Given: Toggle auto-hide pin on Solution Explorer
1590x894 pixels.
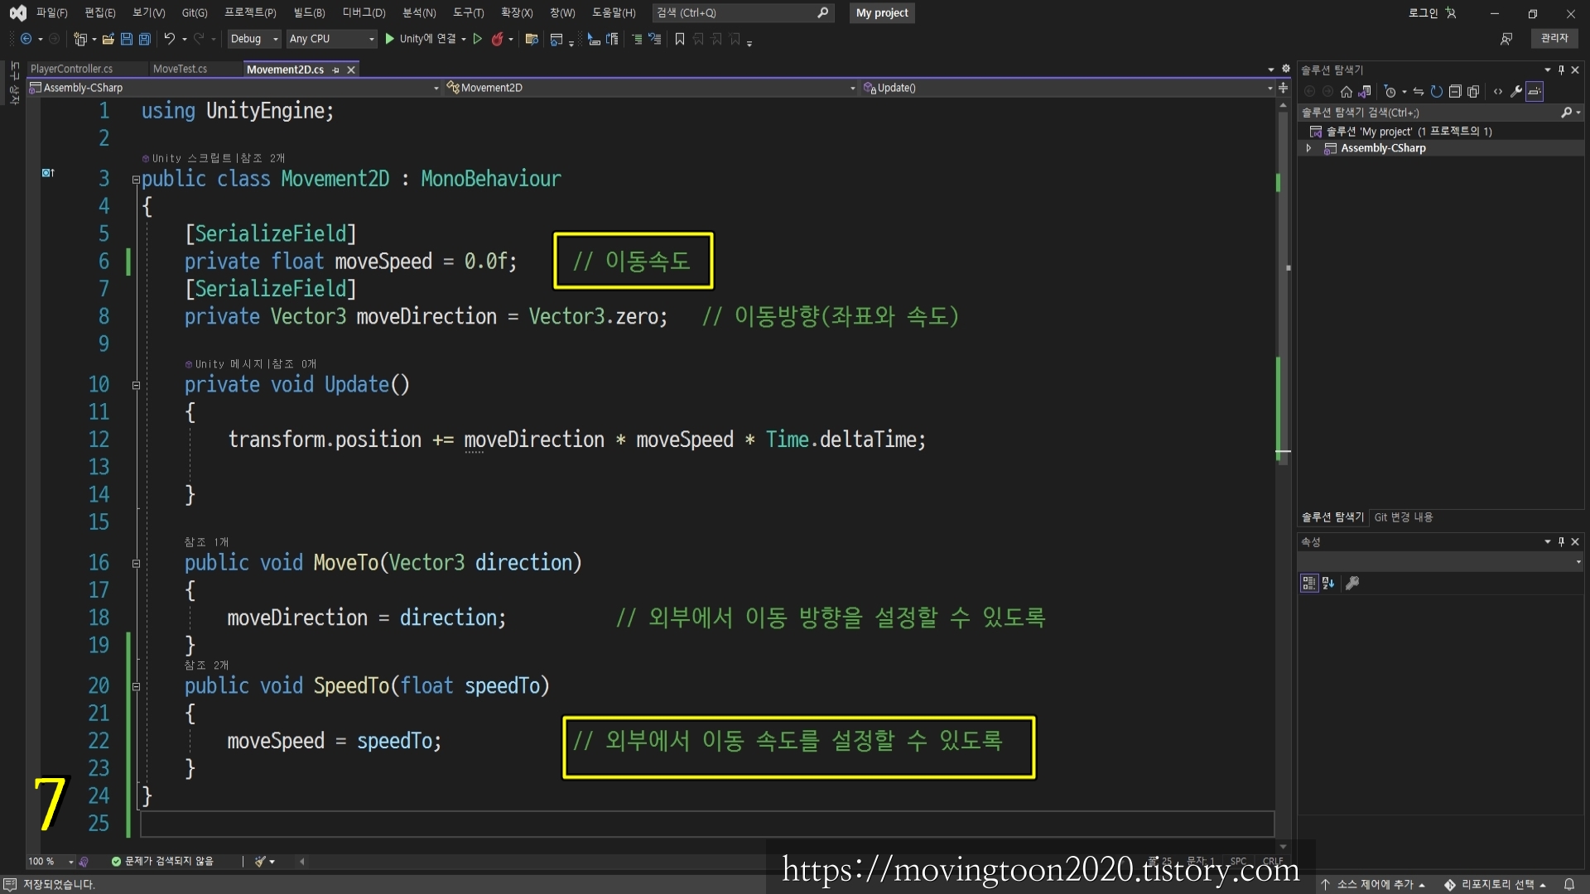Looking at the screenshot, I should pos(1561,70).
